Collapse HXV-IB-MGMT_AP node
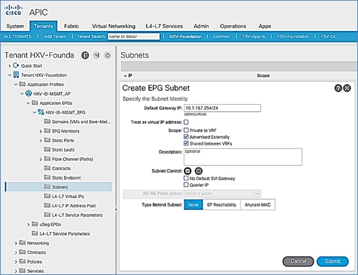The height and width of the screenshot is (275, 358). (22, 94)
